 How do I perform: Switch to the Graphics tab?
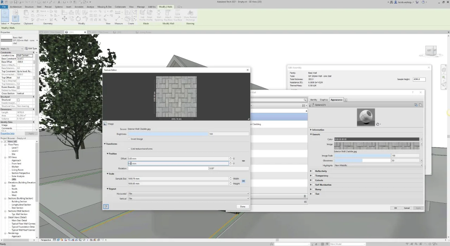324,100
